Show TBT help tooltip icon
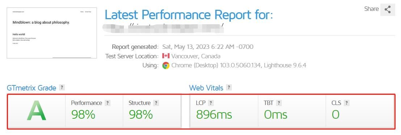Image resolution: width=401 pixels, height=135 pixels. 279,103
